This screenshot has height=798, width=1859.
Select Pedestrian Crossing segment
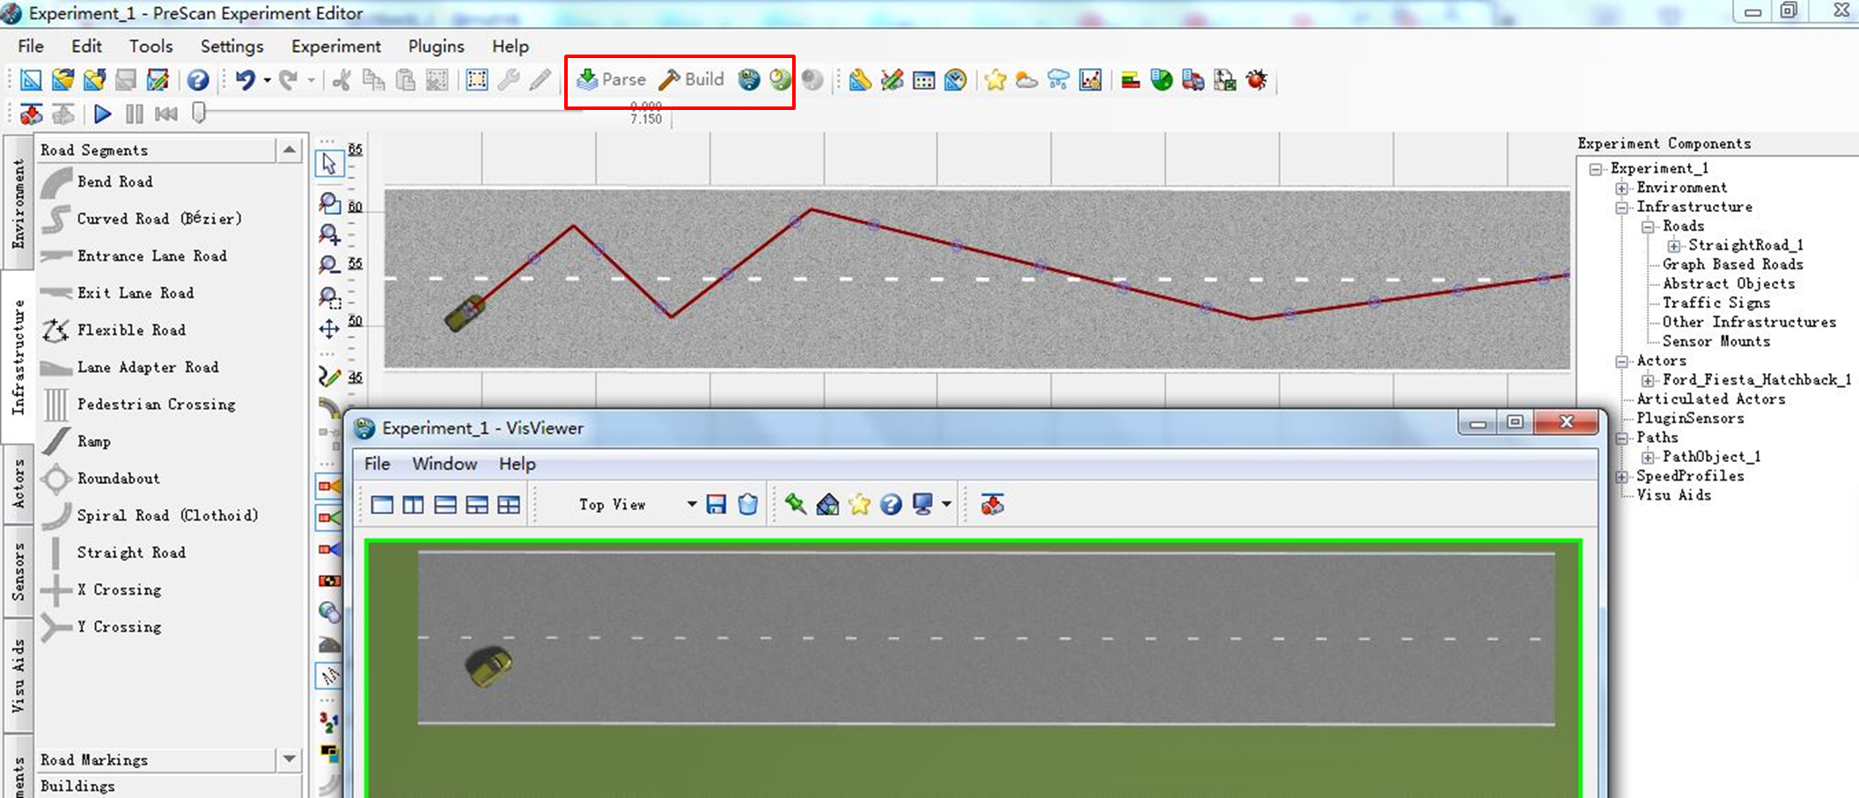point(156,405)
